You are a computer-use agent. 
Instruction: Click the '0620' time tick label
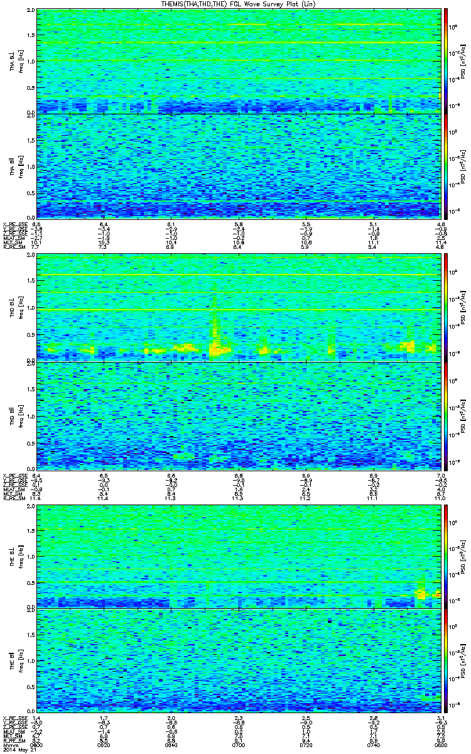[104, 746]
